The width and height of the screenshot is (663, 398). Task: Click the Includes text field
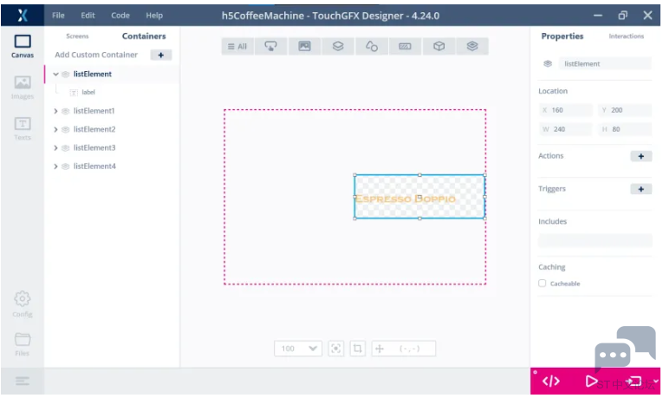[595, 241]
